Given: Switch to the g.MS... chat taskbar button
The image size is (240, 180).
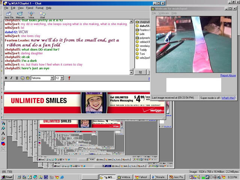Looking at the screenshot, I should (107, 177).
